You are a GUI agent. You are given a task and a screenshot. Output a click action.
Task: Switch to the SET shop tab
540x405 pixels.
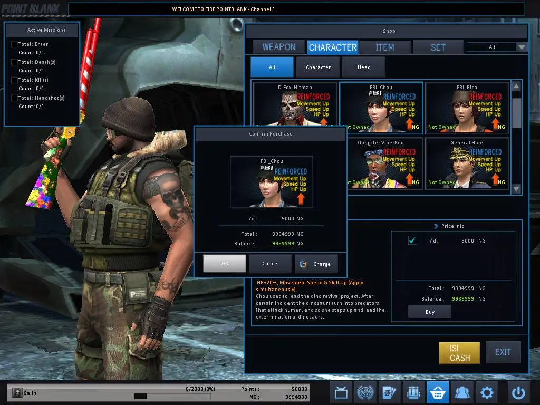[438, 47]
